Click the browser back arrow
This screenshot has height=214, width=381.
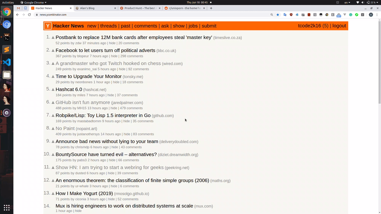(17, 15)
